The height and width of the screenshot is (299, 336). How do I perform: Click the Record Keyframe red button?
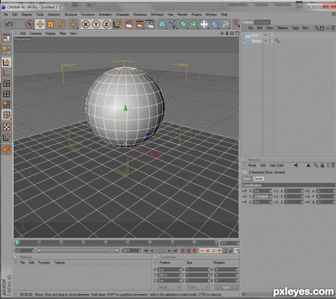[183, 251]
